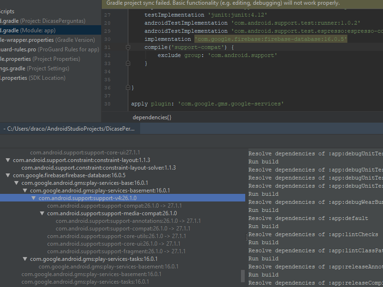The image size is (383, 287).
Task: Click 'junit:junit:4.12' string on line 27
Action: pos(238,15)
